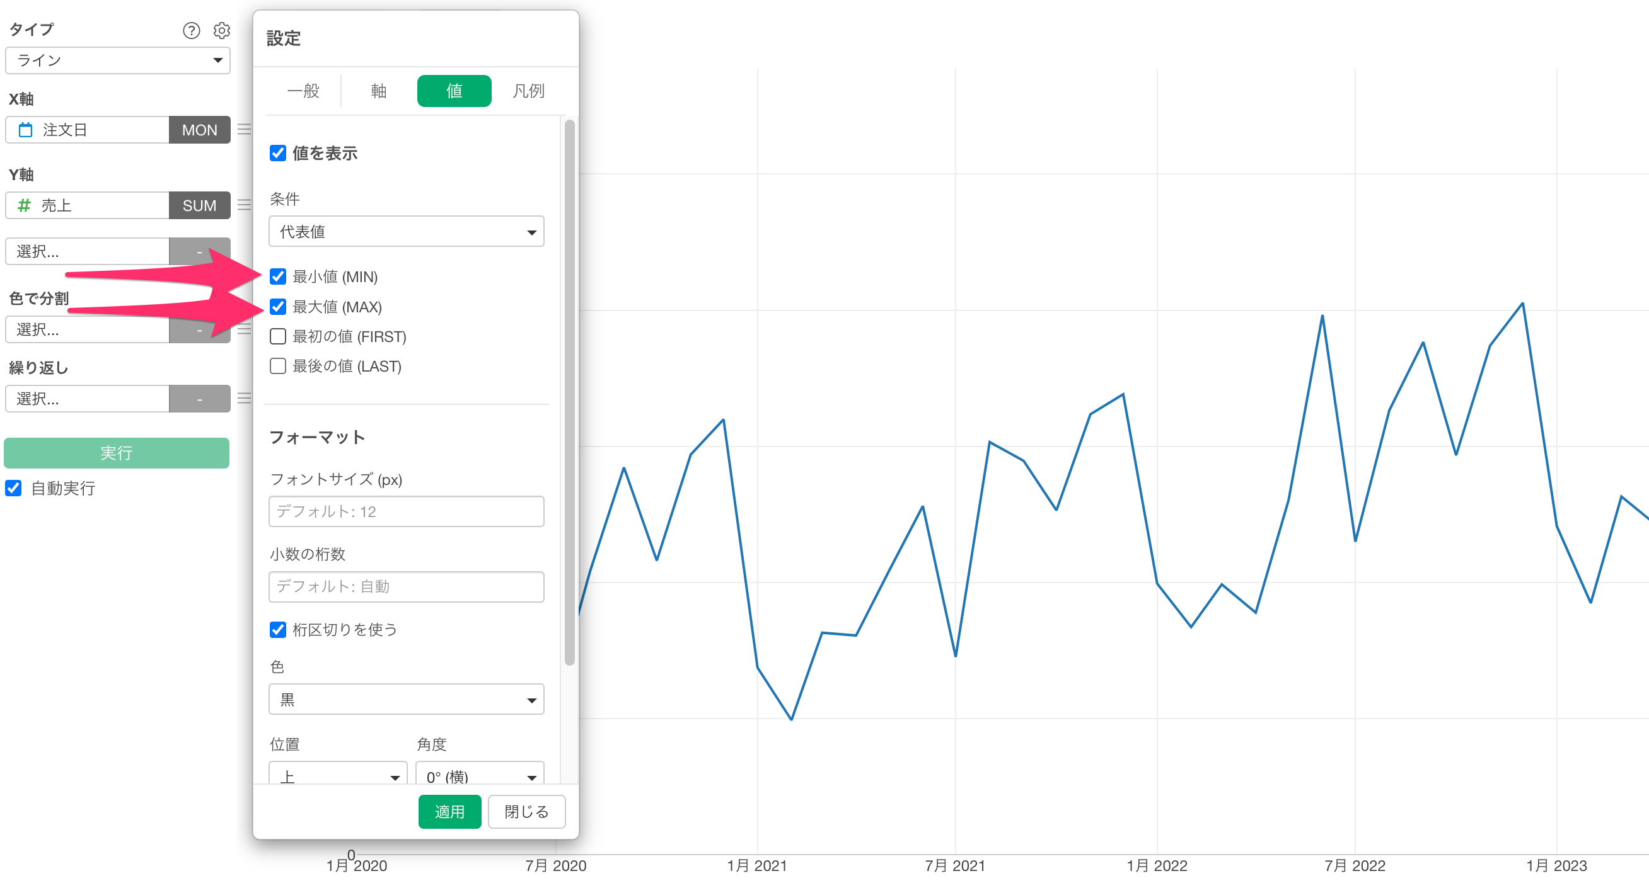Viewport: 1649px width, 888px height.
Task: Open chart settings gear icon
Action: 221,30
